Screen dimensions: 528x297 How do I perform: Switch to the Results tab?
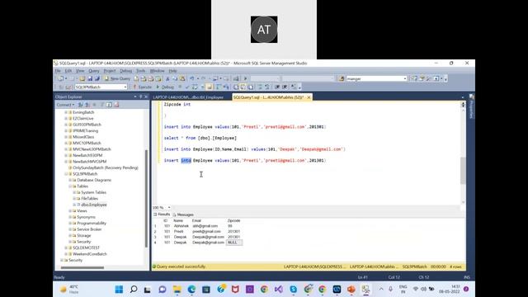pos(162,214)
